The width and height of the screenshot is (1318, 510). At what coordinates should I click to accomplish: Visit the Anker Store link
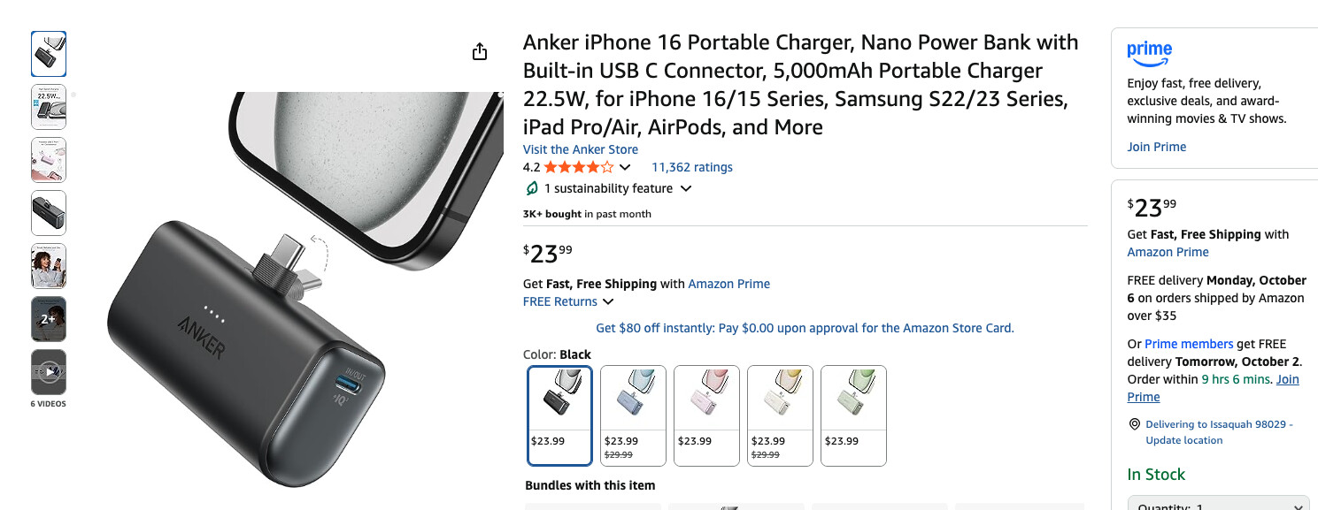pos(580,149)
